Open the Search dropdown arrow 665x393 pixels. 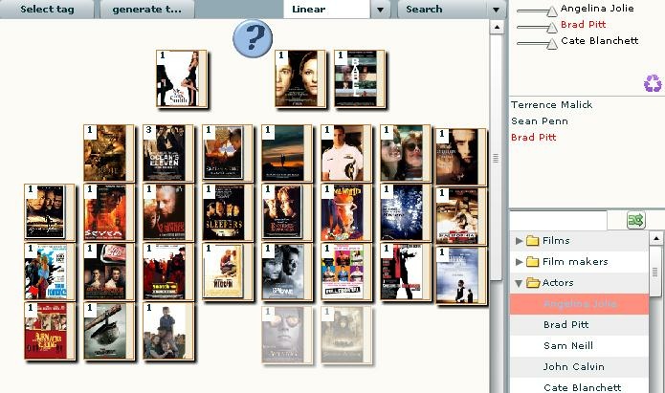click(x=497, y=10)
